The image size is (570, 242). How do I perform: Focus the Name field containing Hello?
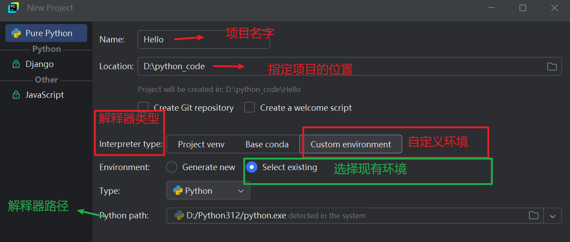204,39
